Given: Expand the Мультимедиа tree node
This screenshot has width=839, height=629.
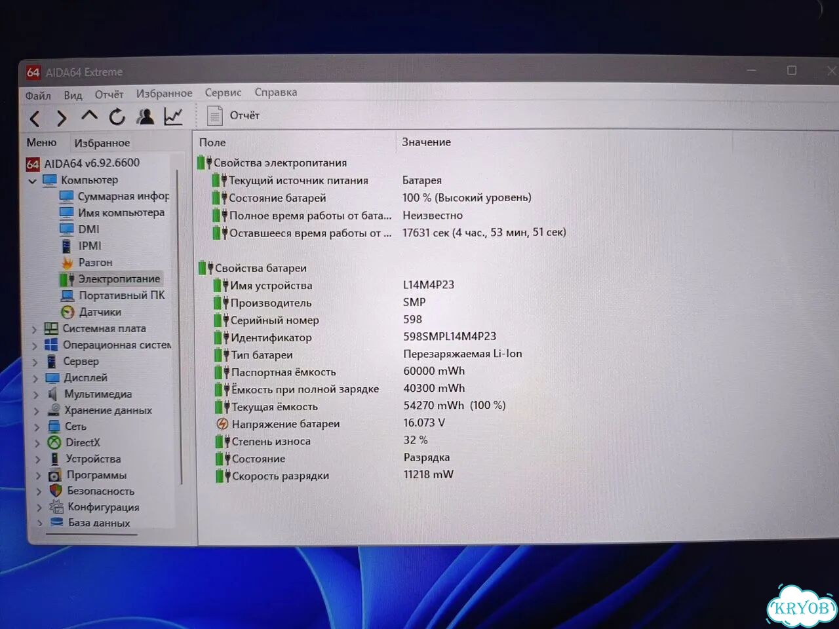Looking at the screenshot, I should 36,394.
